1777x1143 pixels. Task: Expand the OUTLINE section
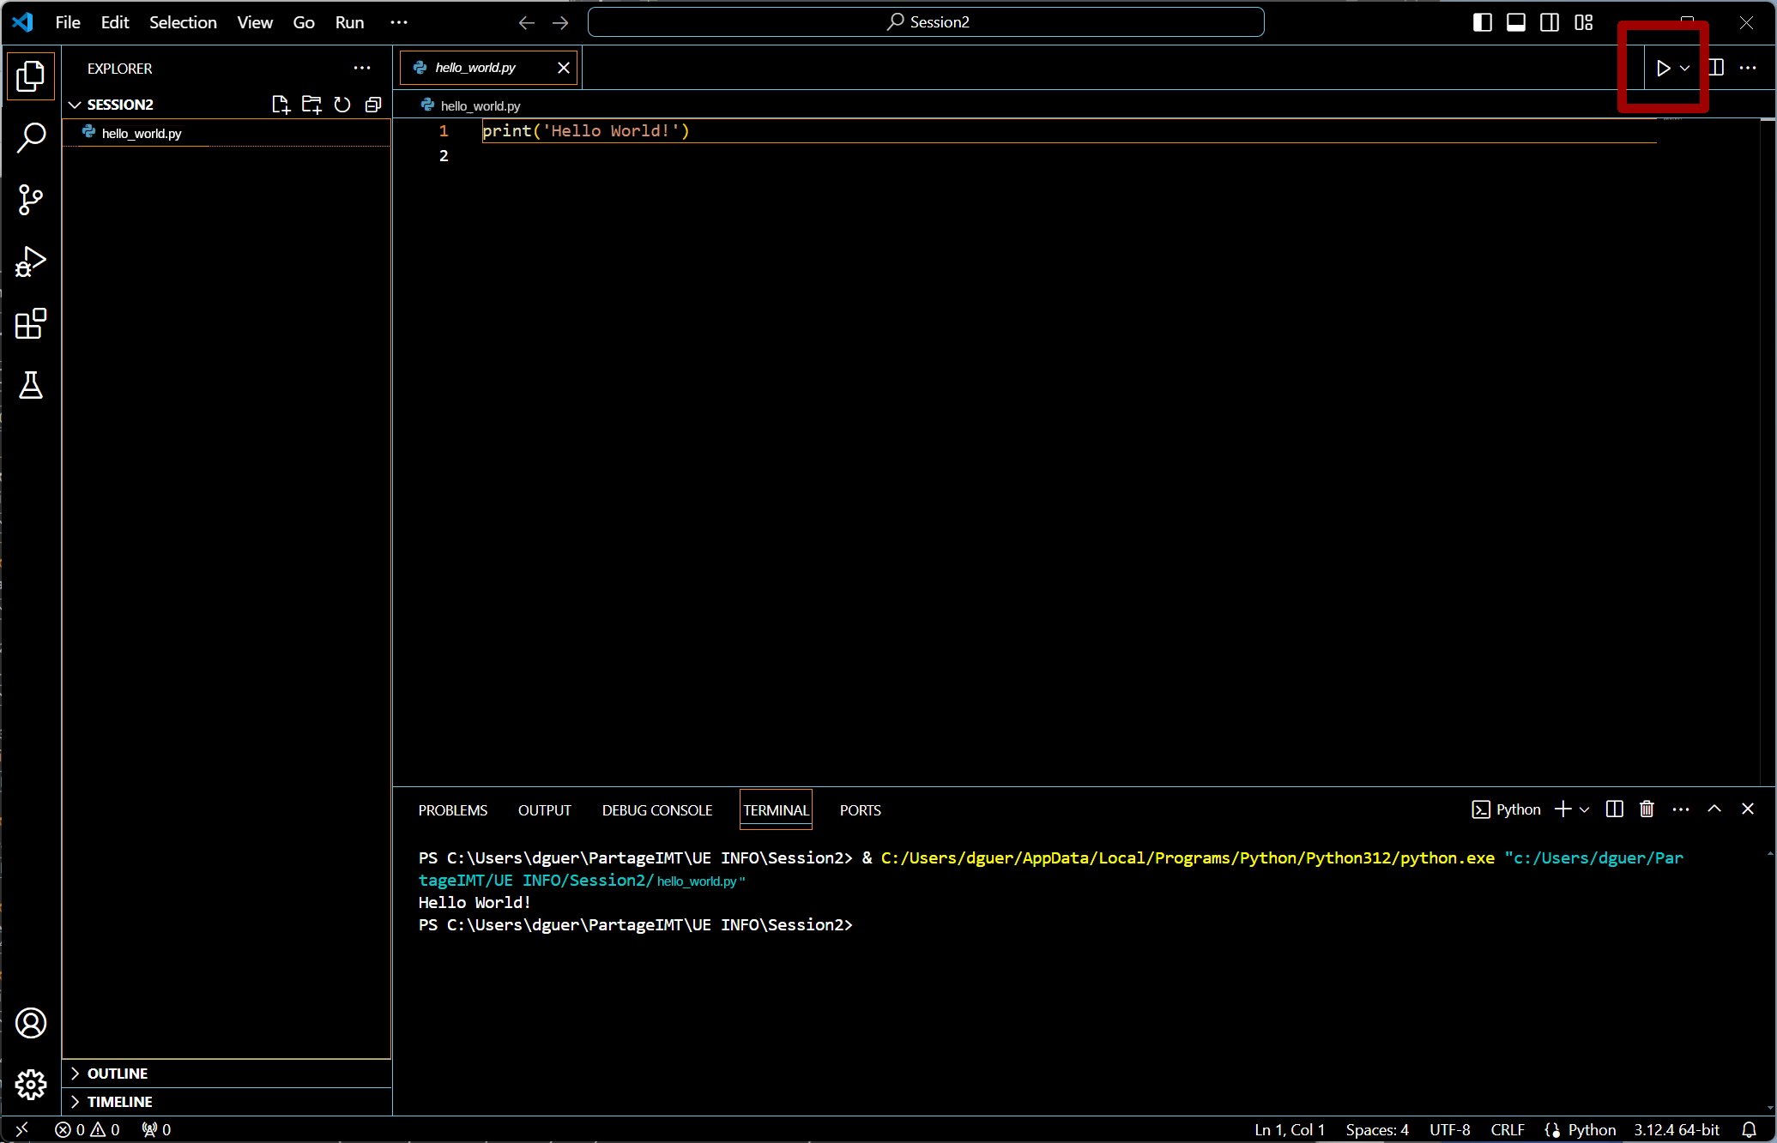click(x=117, y=1074)
